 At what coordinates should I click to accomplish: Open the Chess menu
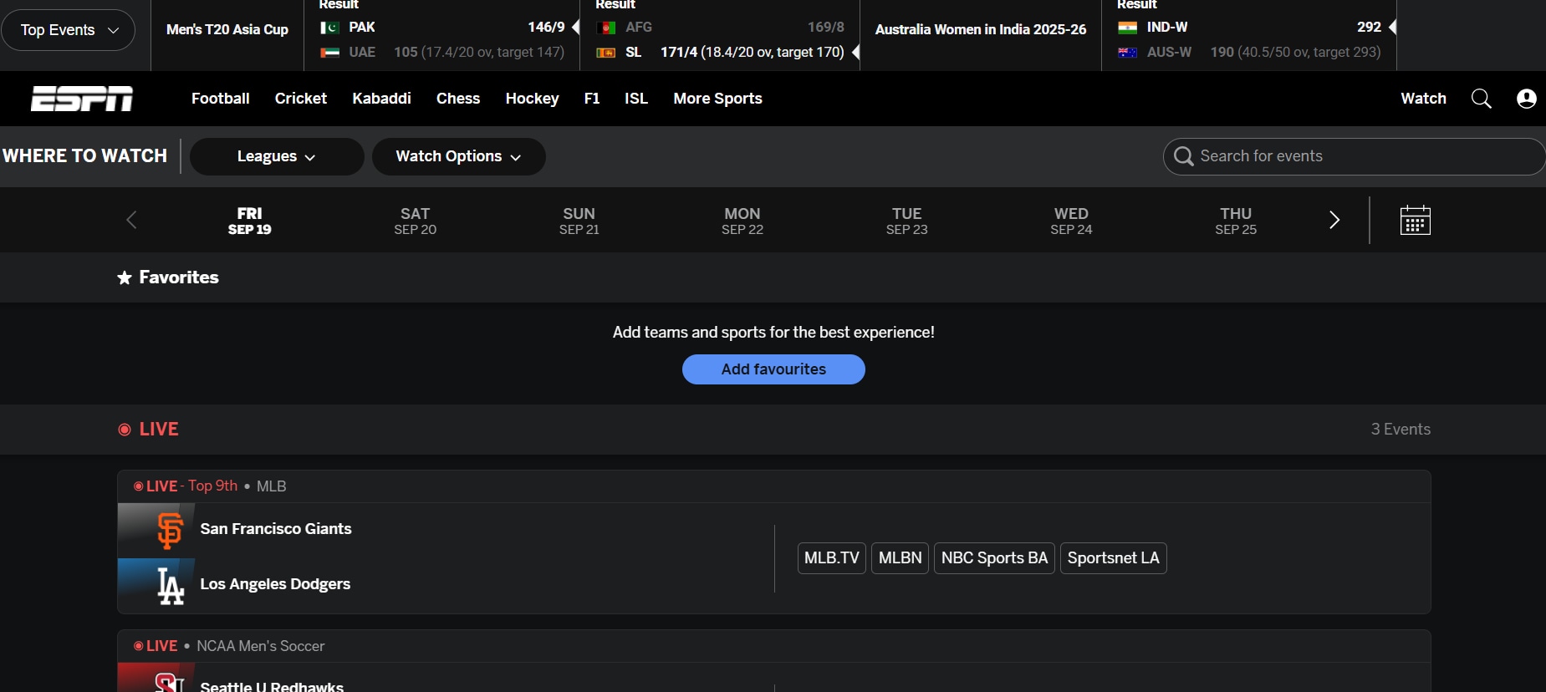[x=458, y=99]
